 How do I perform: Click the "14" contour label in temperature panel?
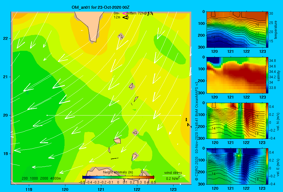[213, 37]
